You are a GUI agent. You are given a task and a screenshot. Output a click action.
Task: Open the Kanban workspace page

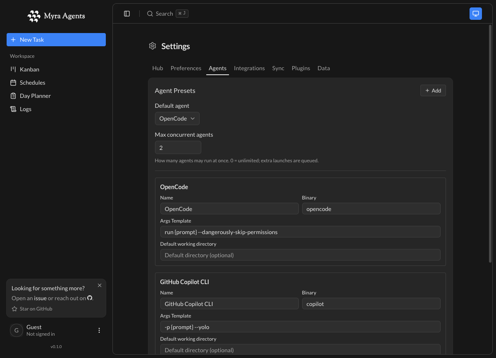click(x=56, y=69)
